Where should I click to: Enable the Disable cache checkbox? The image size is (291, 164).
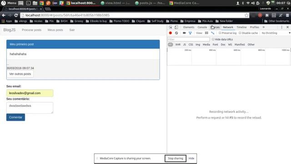[240, 33]
